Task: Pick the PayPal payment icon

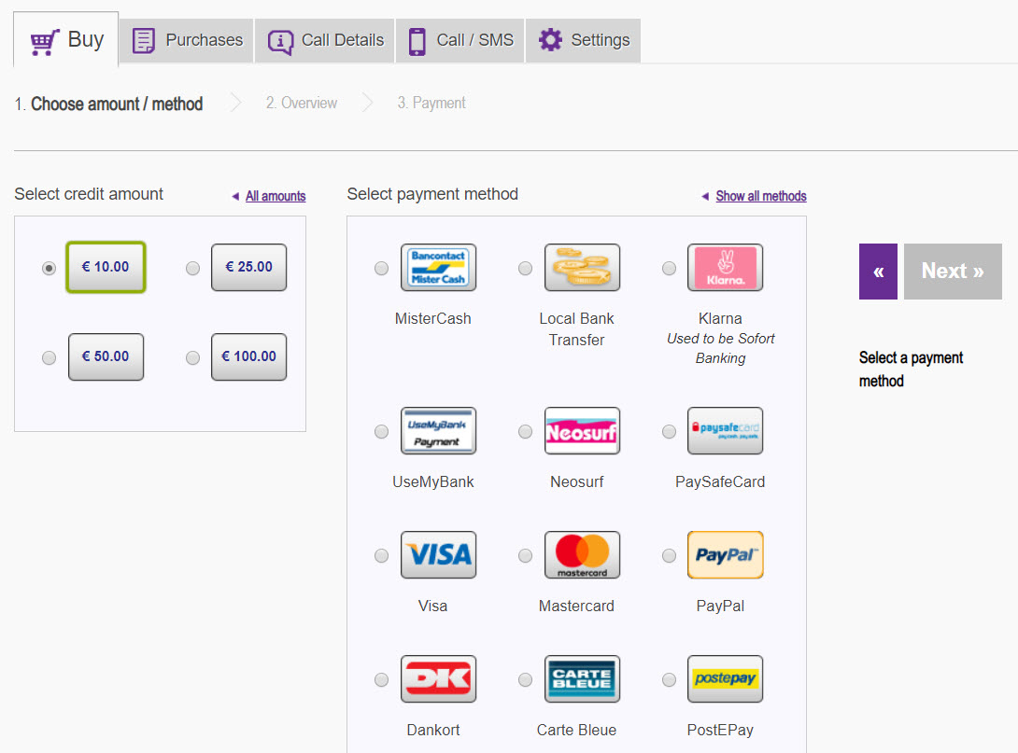Action: (x=725, y=555)
